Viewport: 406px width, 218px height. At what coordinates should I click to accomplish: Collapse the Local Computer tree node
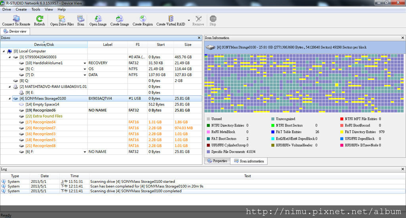(x=4, y=51)
